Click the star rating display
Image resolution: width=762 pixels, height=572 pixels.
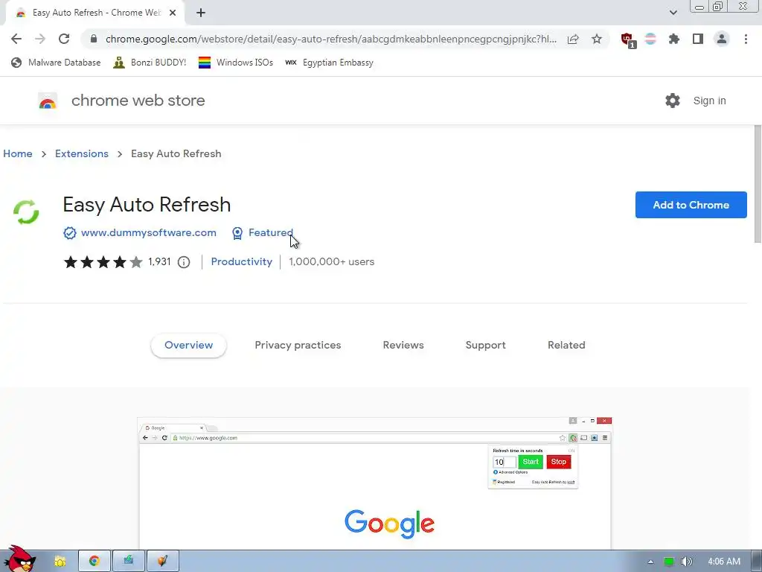103,262
